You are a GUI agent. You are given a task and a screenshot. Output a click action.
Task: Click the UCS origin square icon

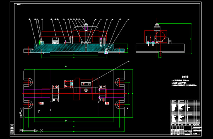point(21,130)
